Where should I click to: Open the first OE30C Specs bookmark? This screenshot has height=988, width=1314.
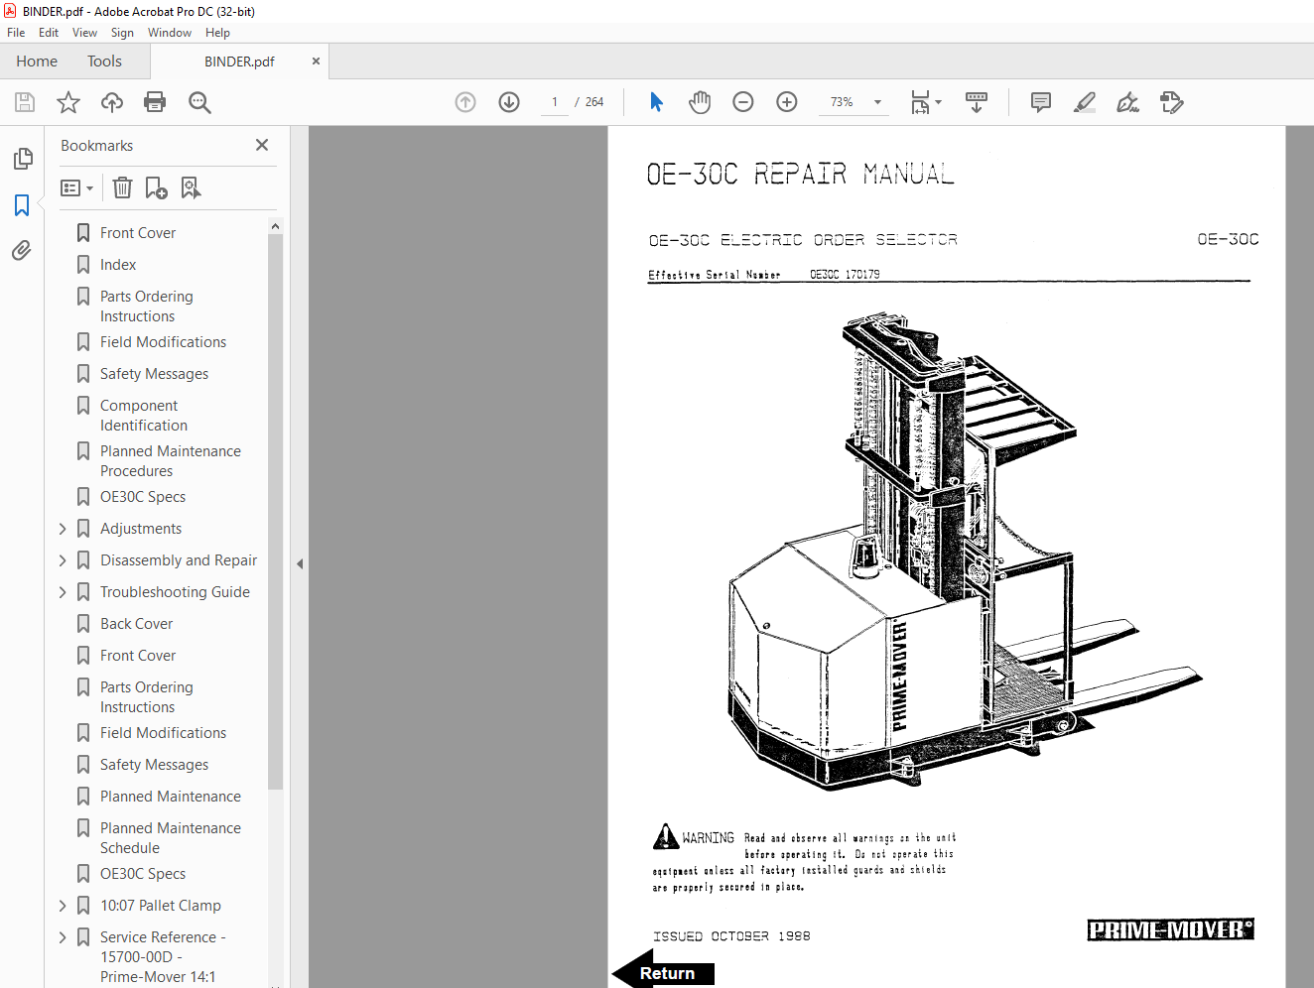143,497
